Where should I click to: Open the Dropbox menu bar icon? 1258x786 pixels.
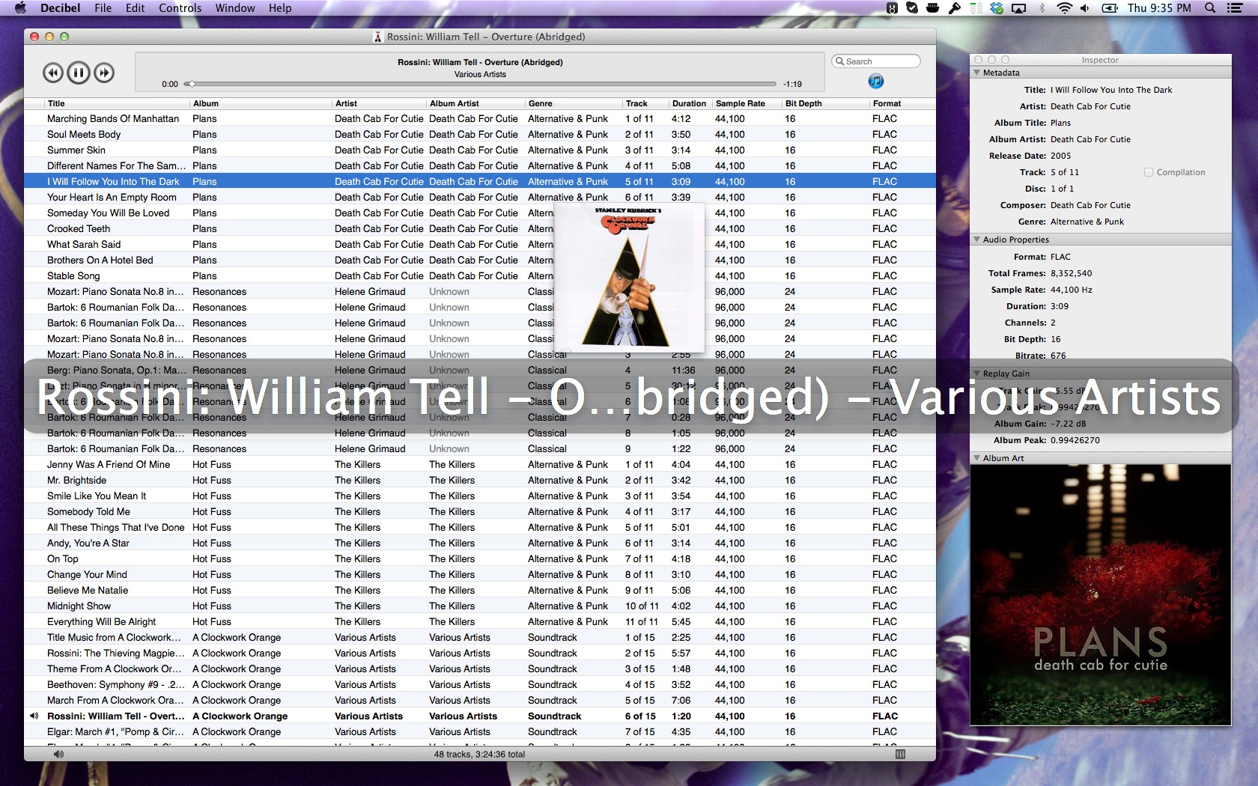[x=997, y=8]
